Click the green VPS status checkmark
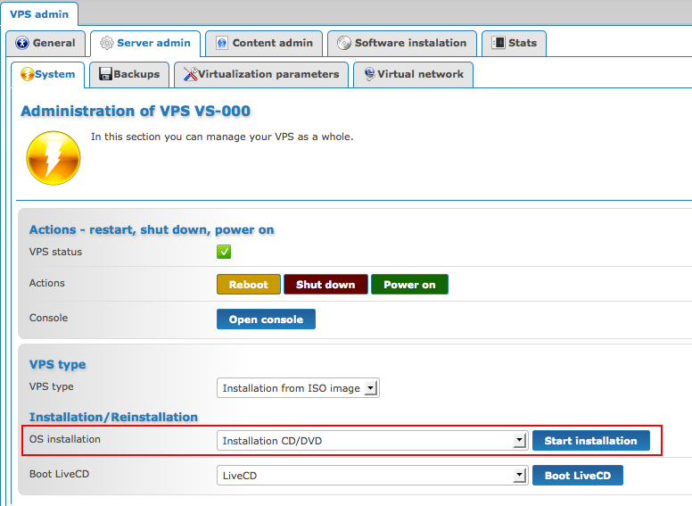Viewport: 692px width, 506px height. pyautogui.click(x=224, y=252)
